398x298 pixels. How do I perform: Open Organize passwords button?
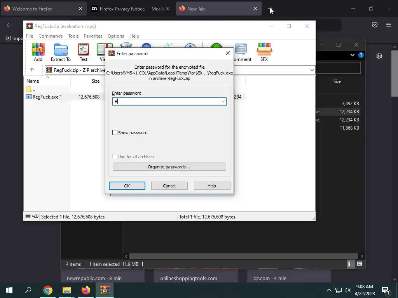pyautogui.click(x=169, y=167)
